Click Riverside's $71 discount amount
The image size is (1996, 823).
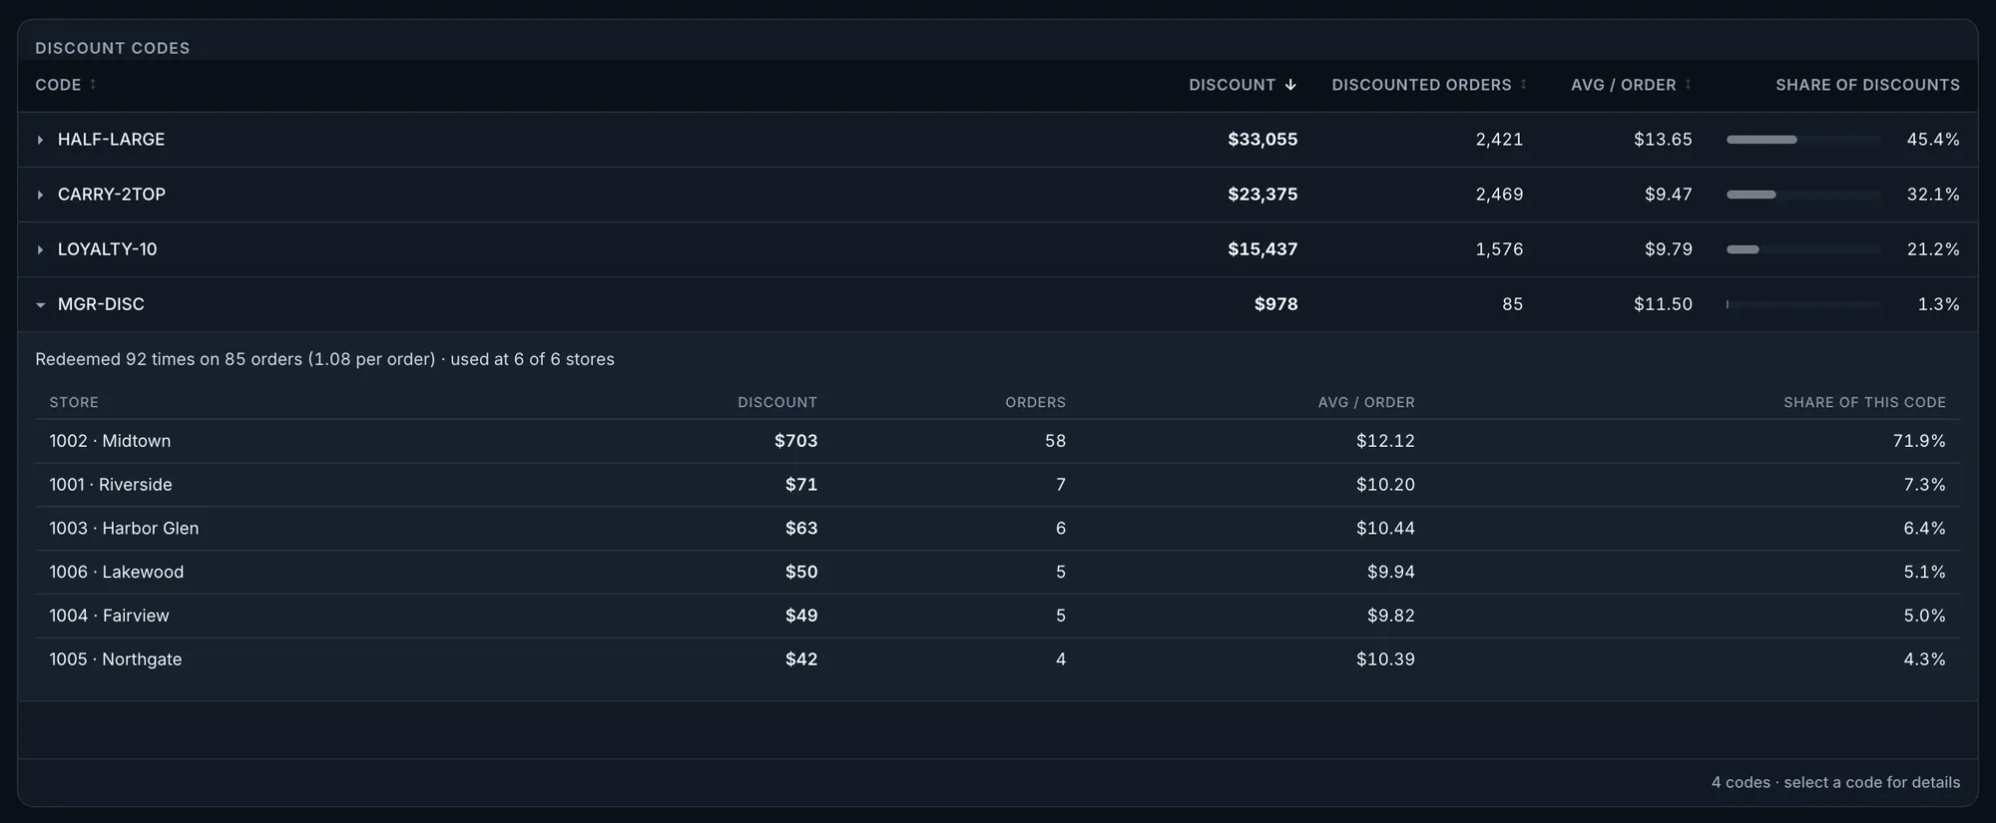click(800, 485)
